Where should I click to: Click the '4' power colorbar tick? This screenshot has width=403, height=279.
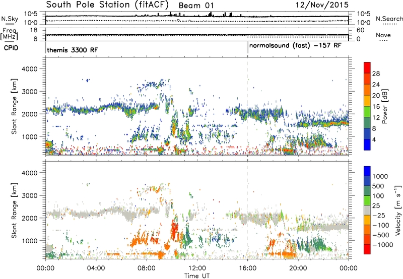coord(374,139)
